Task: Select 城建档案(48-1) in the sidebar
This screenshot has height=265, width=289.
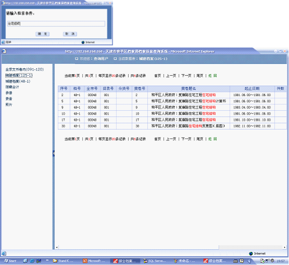Action: click(x=18, y=81)
